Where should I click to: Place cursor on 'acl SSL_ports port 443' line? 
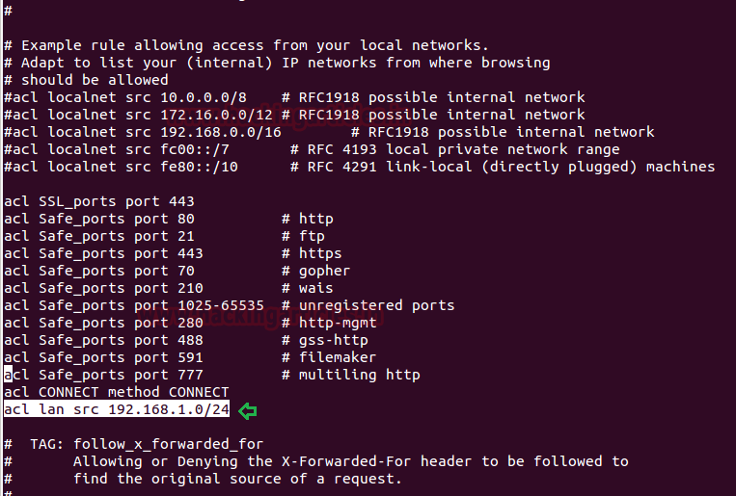click(x=99, y=201)
